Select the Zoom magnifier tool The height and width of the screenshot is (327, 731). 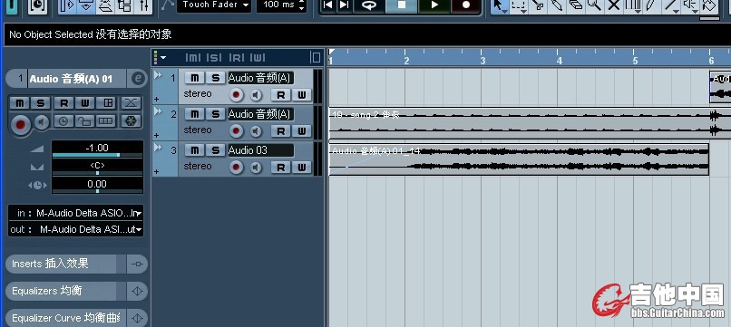(594, 5)
